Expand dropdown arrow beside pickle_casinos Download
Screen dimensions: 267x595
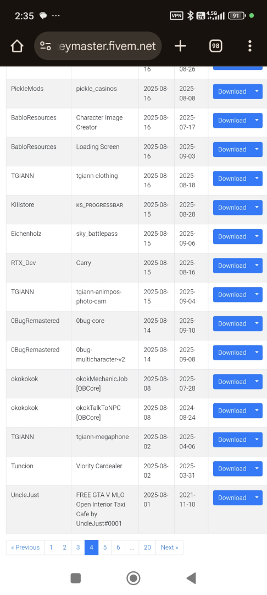[x=257, y=91]
